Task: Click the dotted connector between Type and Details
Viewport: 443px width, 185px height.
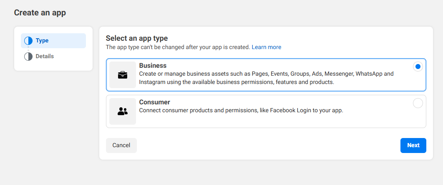Action: pos(28,49)
